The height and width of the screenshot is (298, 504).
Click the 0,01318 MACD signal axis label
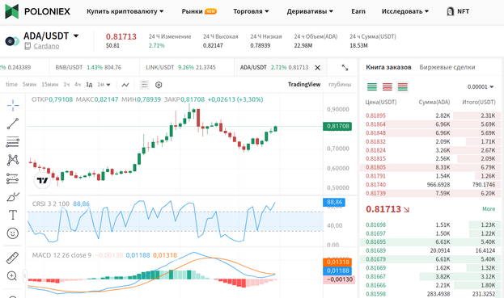point(337,262)
